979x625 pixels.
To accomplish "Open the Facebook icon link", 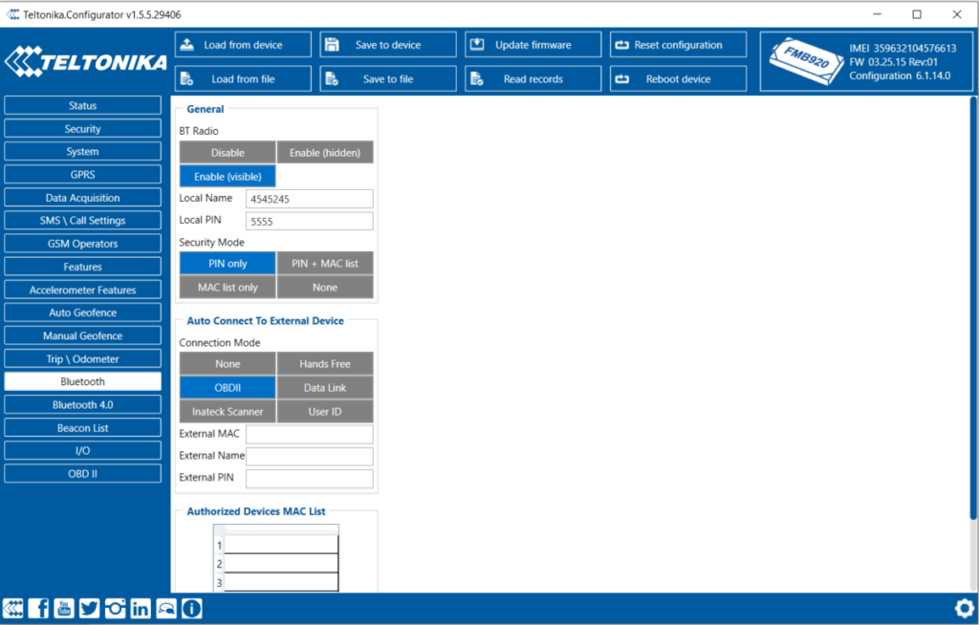I will [38, 608].
